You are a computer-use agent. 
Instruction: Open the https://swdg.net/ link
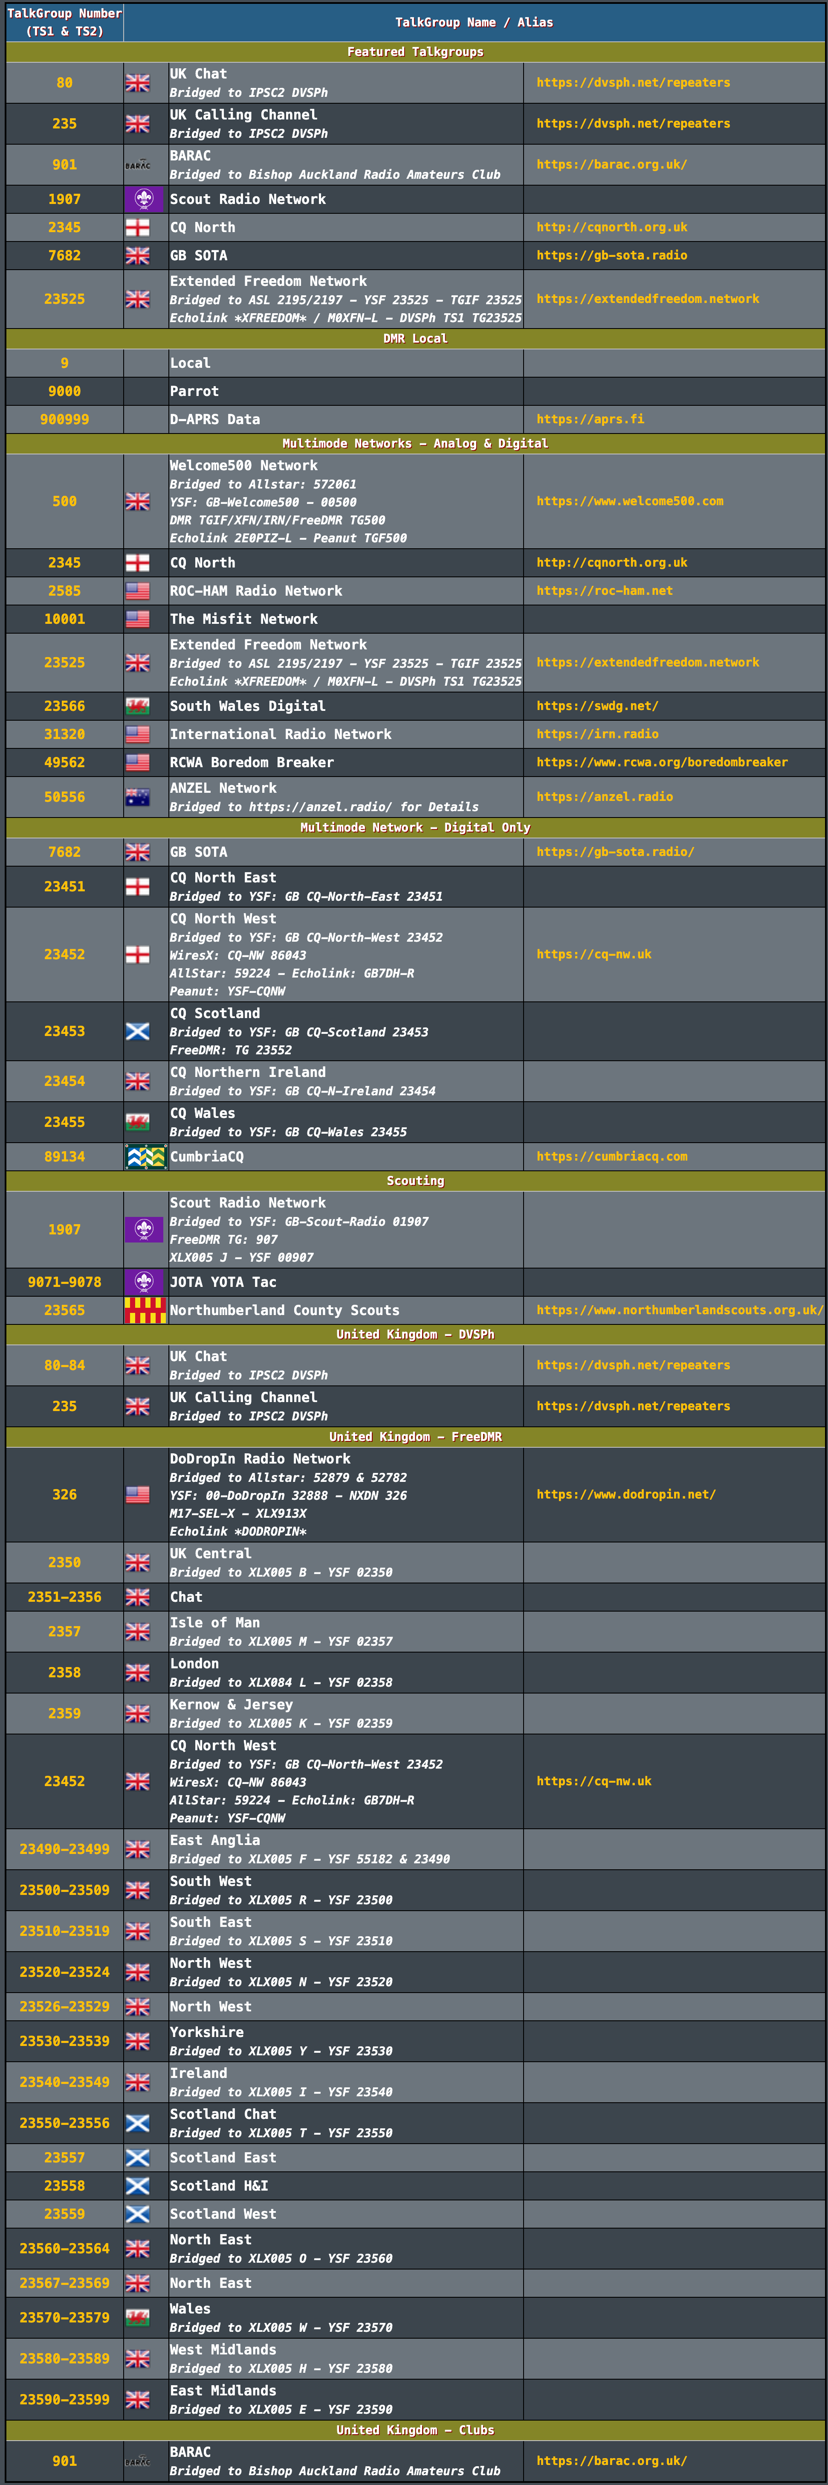[598, 706]
